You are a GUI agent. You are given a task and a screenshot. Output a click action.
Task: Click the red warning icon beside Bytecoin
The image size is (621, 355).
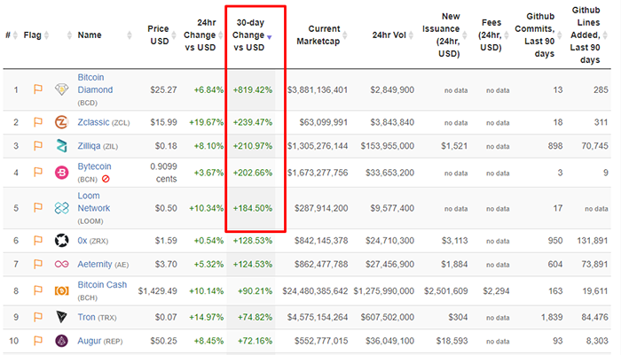106,179
